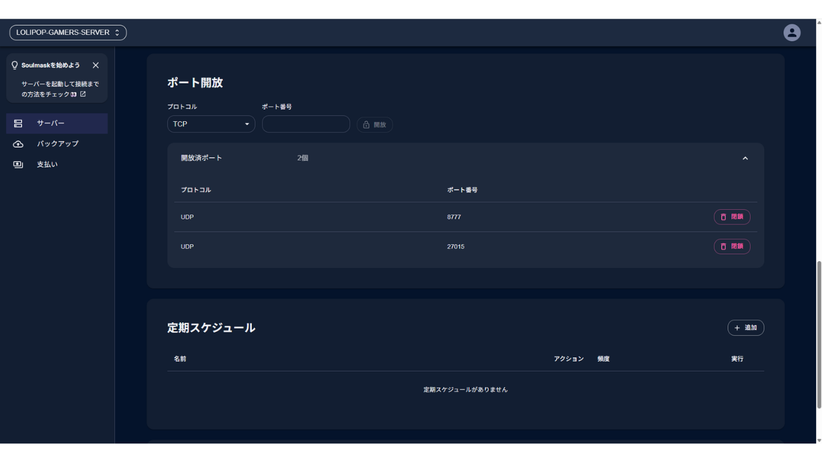Click the page vertical scrollbar thumb
822x462 pixels.
coord(819,334)
